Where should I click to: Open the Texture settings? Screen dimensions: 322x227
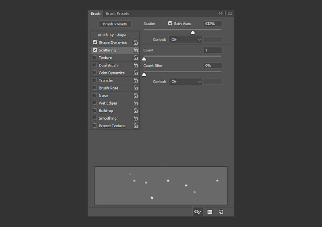tap(105, 58)
